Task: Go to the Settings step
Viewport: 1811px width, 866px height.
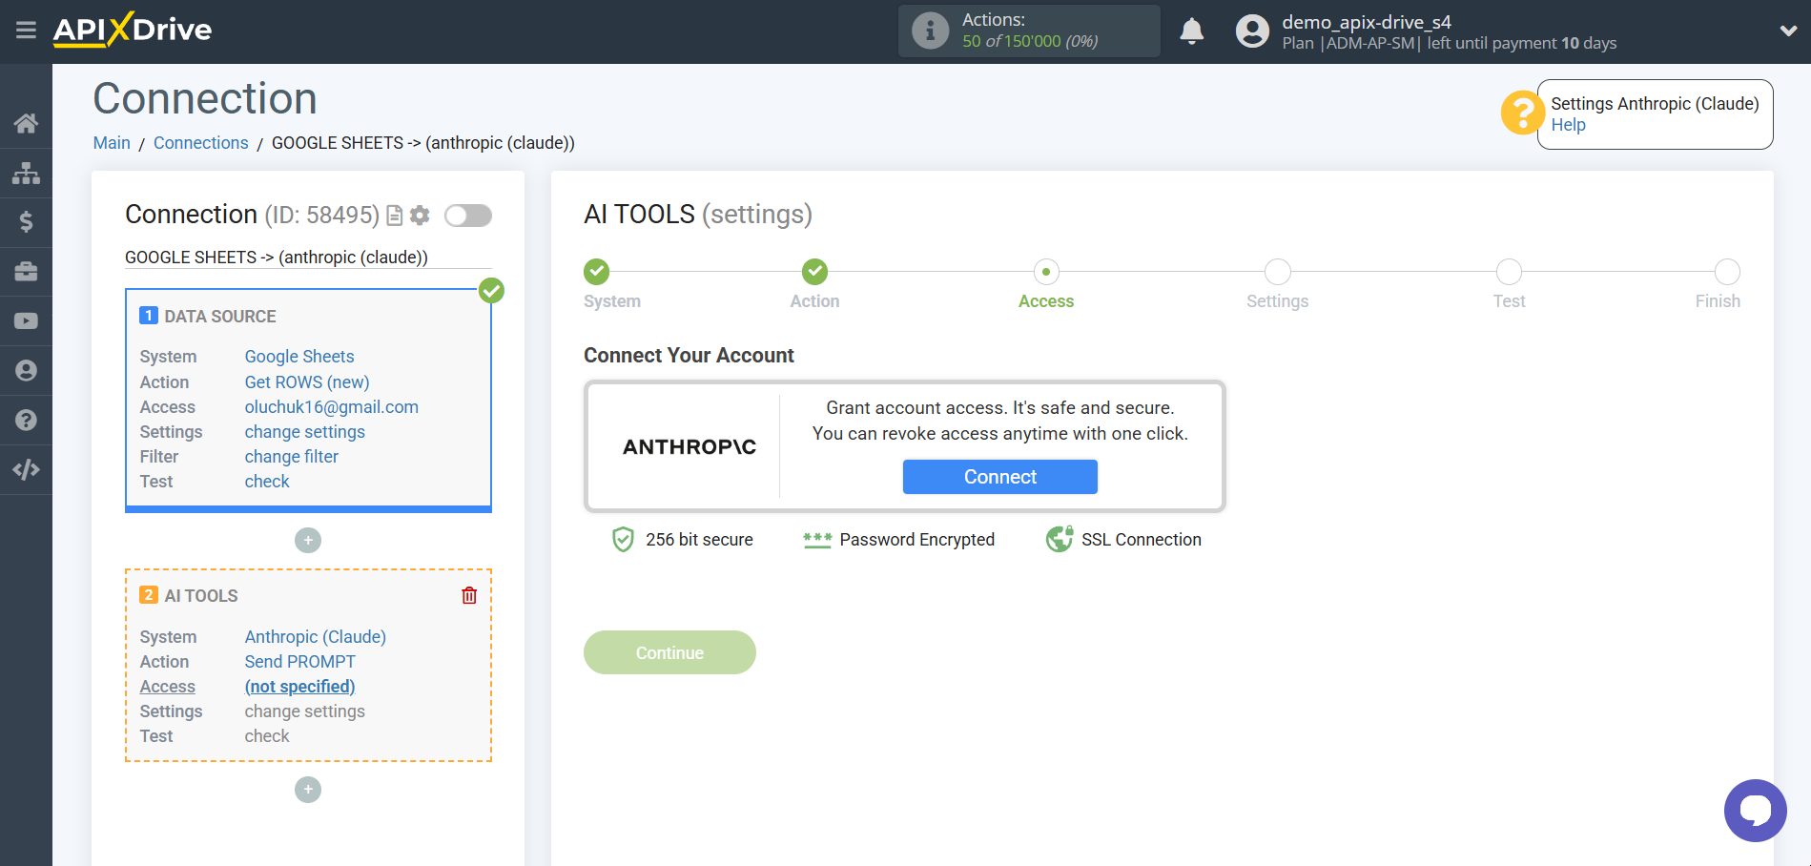Action: [x=1278, y=272]
